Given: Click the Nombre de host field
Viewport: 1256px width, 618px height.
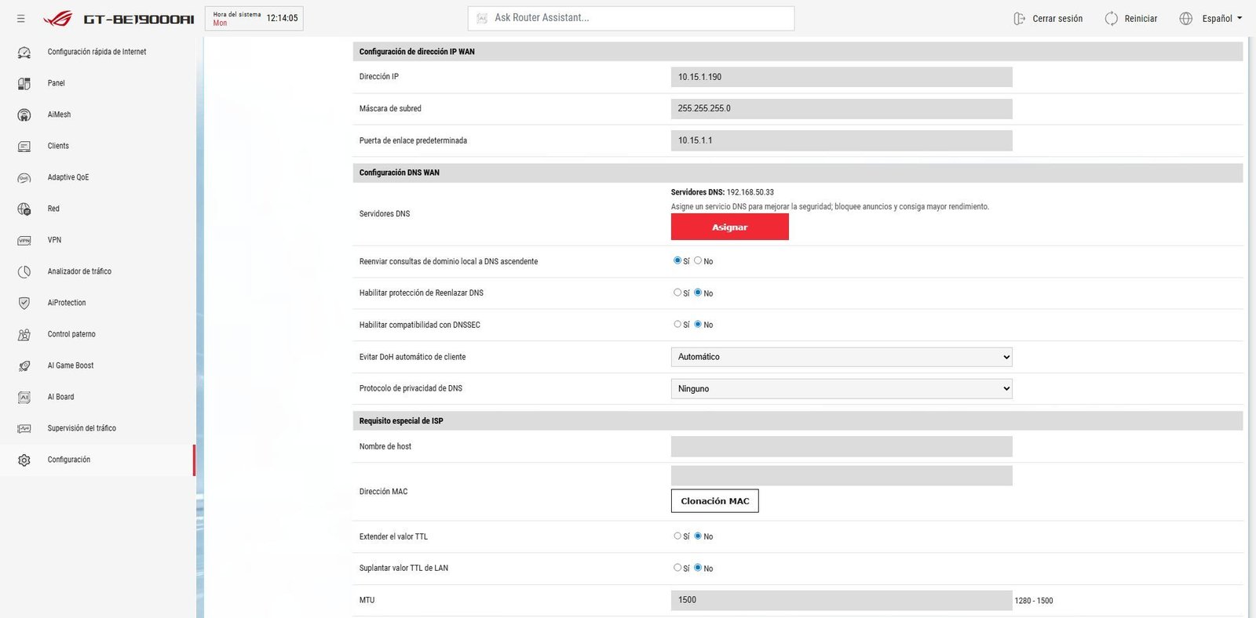Looking at the screenshot, I should pyautogui.click(x=842, y=446).
